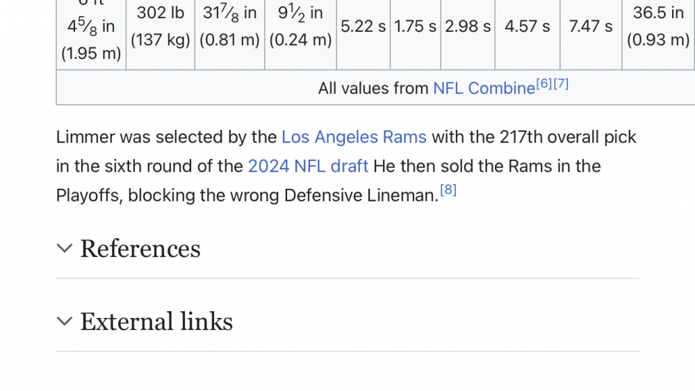Follow the NFL Combine link

(484, 88)
